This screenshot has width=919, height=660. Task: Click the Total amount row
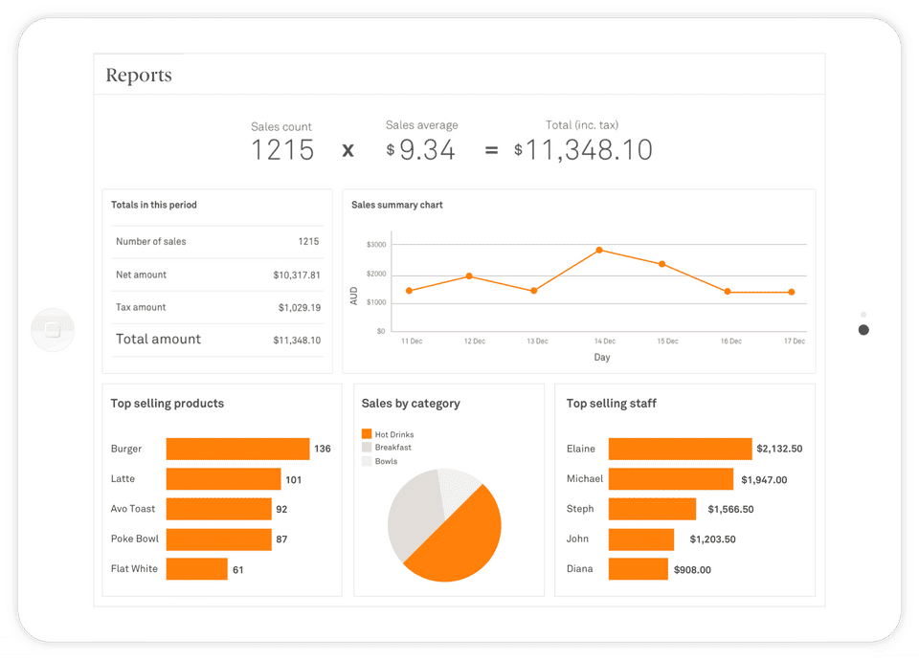pyautogui.click(x=217, y=340)
